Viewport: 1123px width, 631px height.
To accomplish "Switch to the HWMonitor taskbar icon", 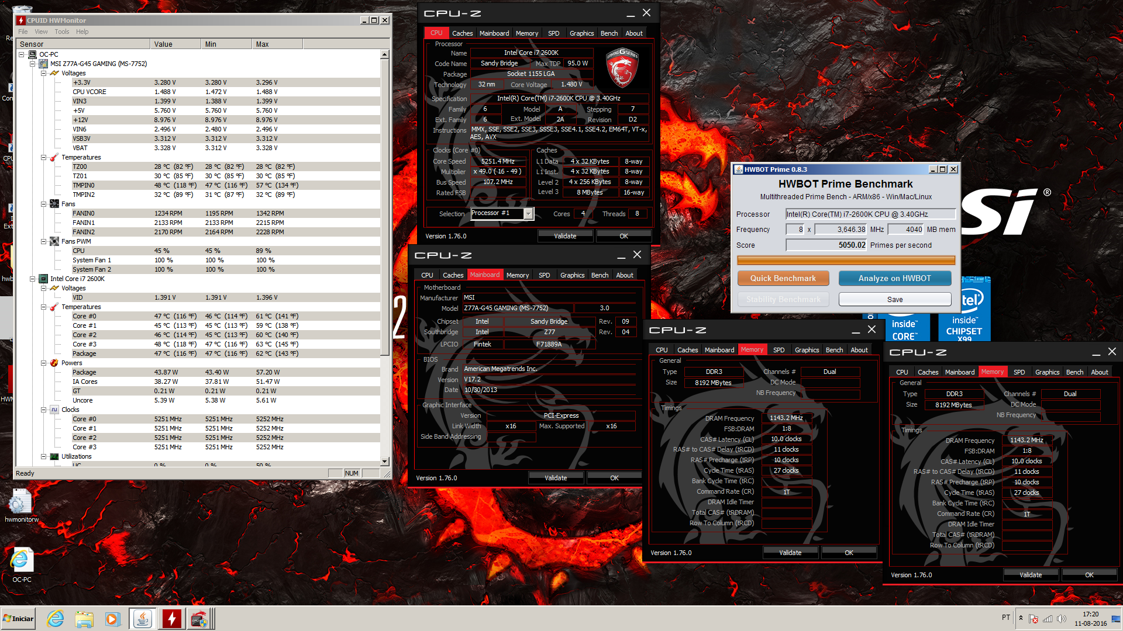I will click(172, 619).
